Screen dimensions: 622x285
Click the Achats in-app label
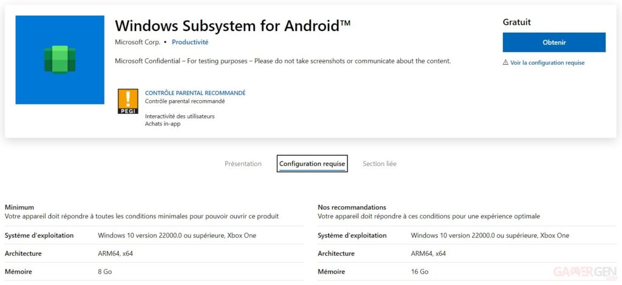point(163,124)
